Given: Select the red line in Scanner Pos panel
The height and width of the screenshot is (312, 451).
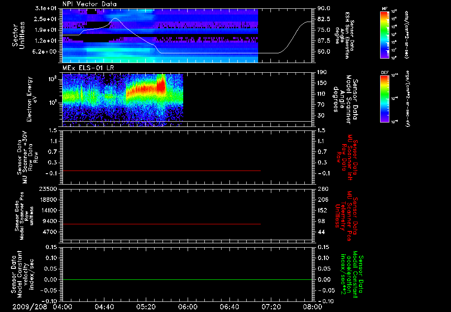Looking at the screenshot, I should (161, 224).
